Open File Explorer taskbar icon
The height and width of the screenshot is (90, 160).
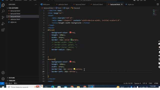point(78,87)
